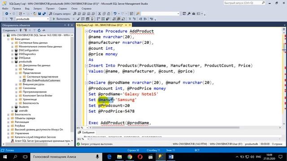
Task: Open the Toolbox icon next to the wrench
Action: click(193, 14)
